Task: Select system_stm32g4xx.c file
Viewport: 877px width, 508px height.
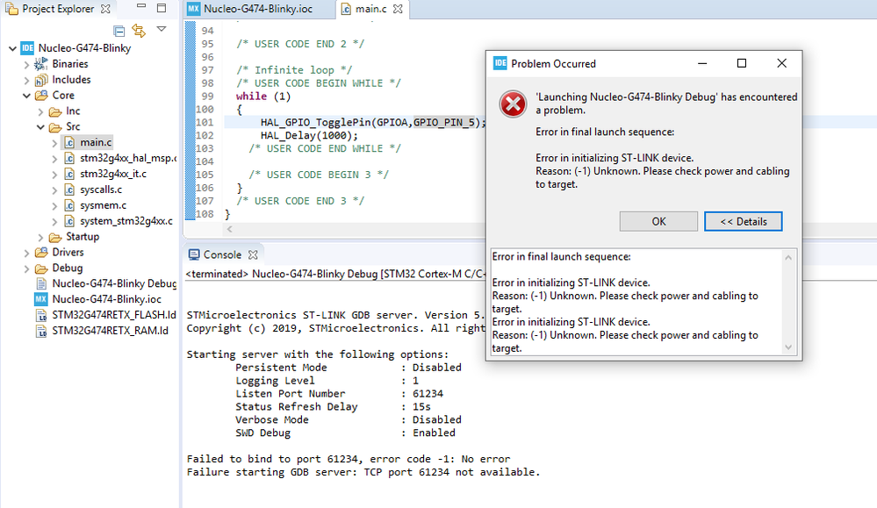Action: pyautogui.click(x=126, y=221)
